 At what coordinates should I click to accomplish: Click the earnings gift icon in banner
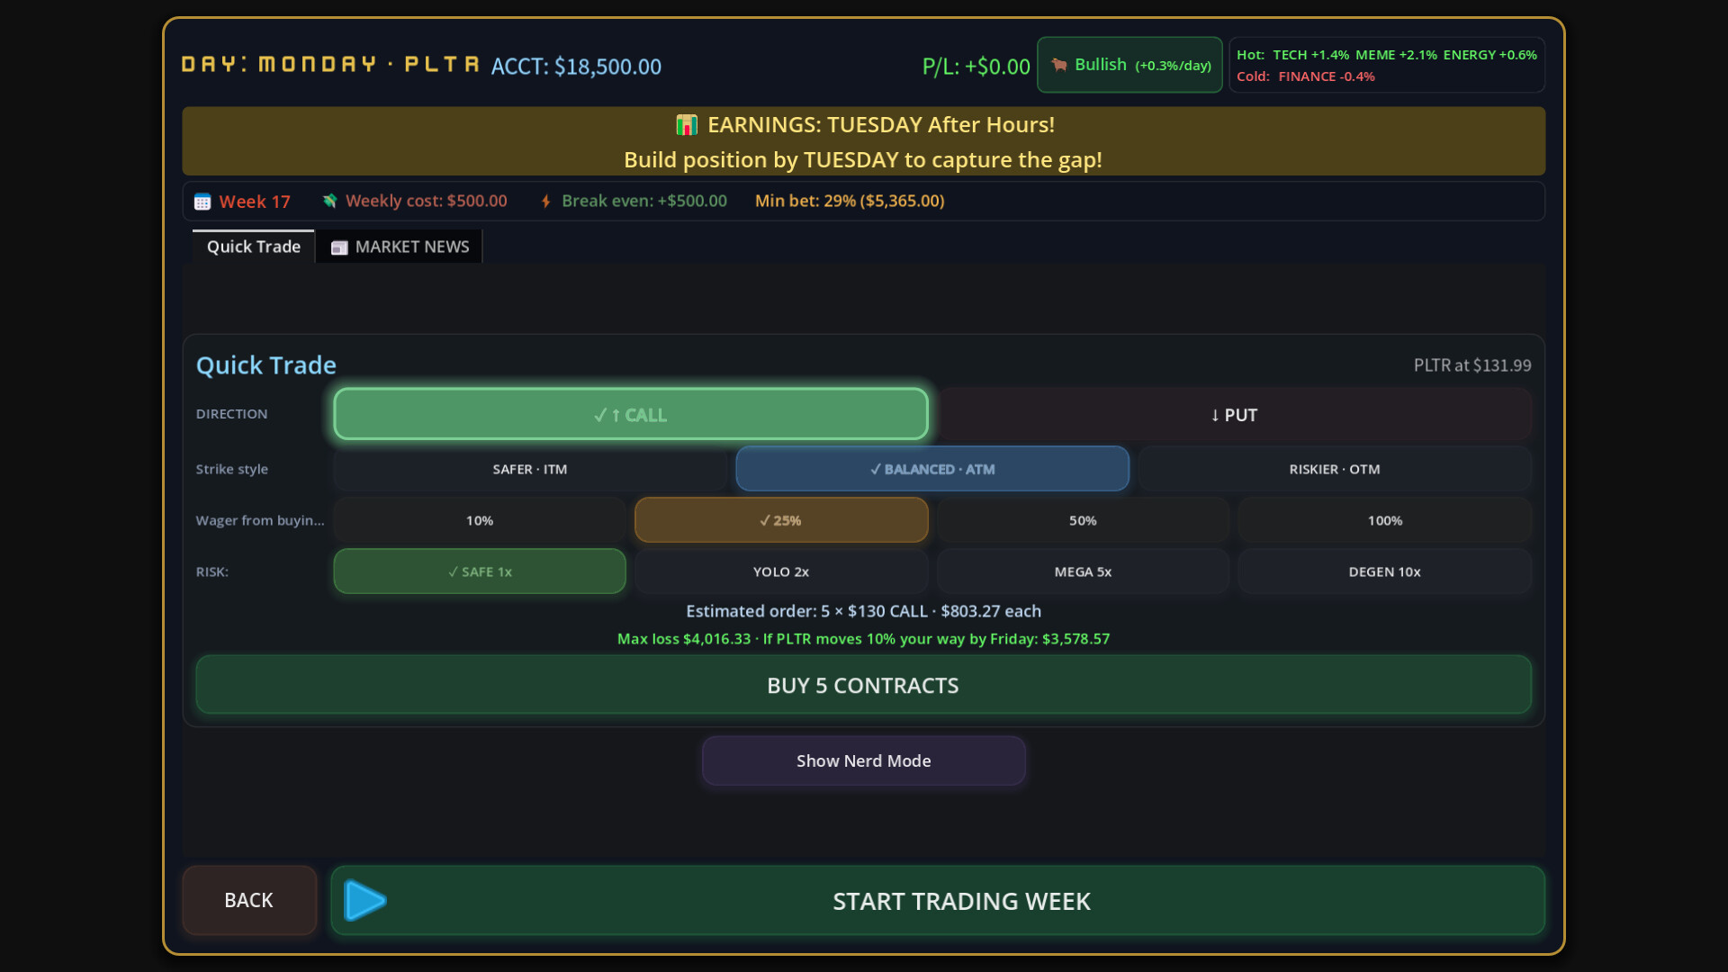point(687,125)
